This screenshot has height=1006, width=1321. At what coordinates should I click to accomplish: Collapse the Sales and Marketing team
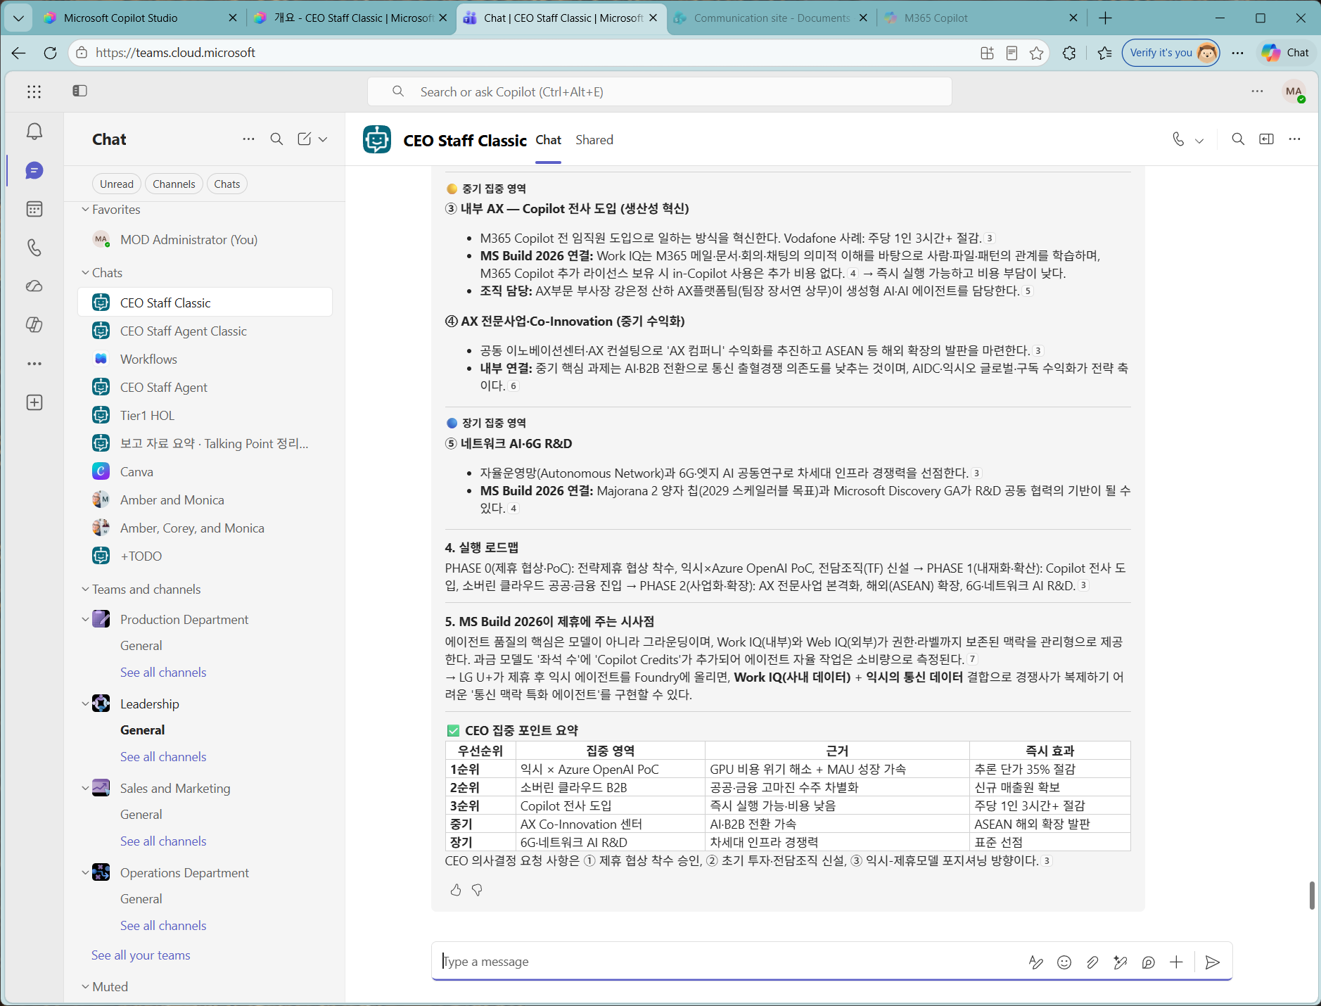(85, 789)
